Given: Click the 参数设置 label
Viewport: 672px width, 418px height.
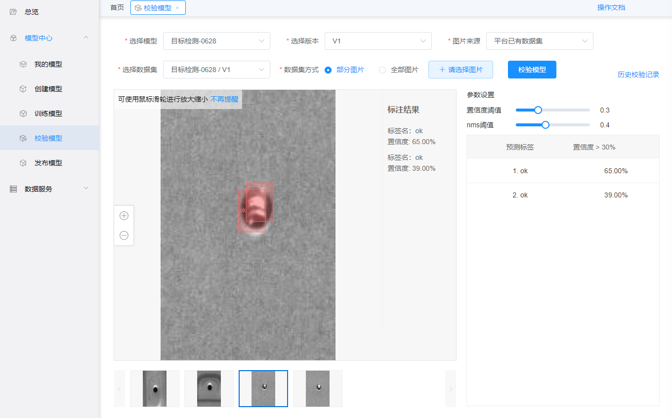Looking at the screenshot, I should 480,95.
